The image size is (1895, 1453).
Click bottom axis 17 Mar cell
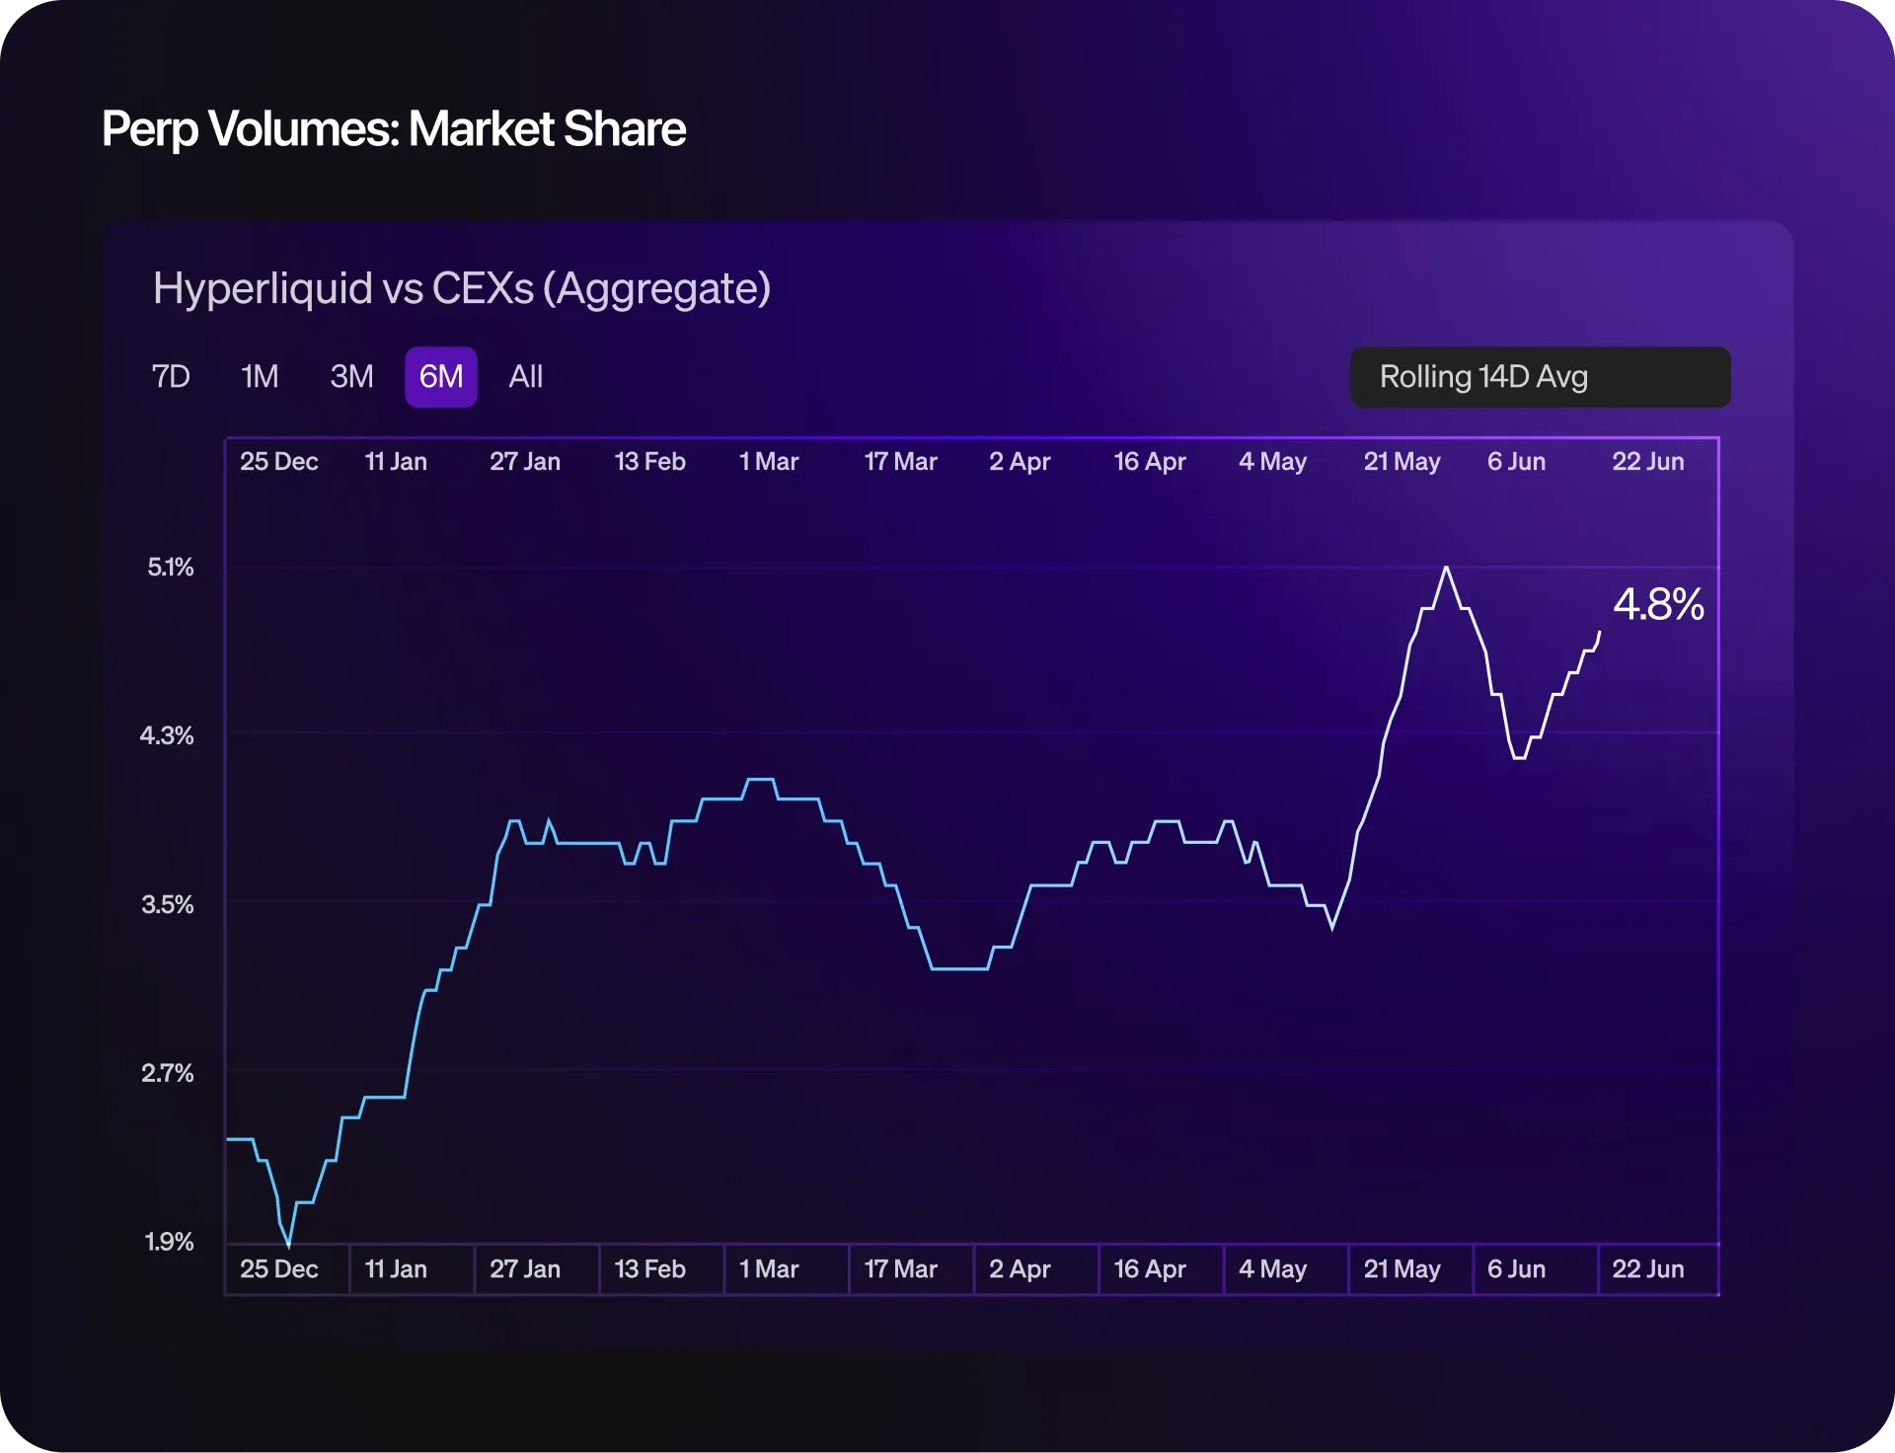[x=911, y=1269]
